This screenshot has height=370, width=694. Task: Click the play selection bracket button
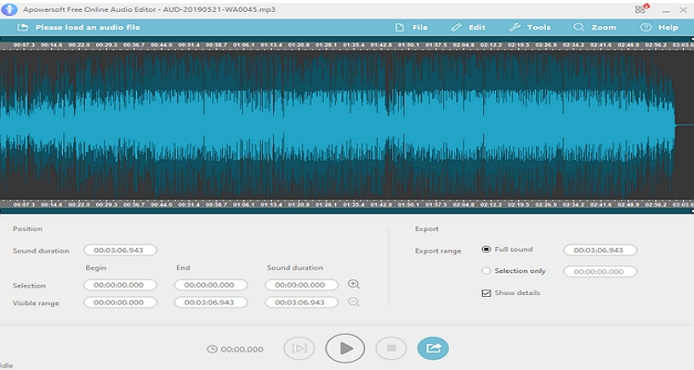pos(299,349)
